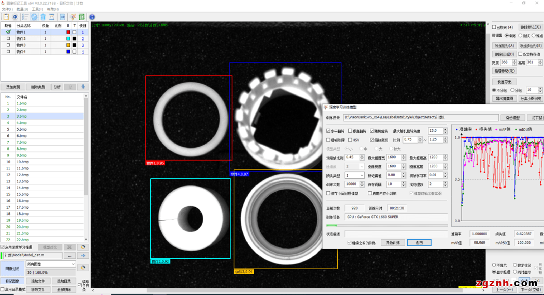This screenshot has width=544, height=295.
Task: Click the hourglass toolbar icon
Action: 52,17
